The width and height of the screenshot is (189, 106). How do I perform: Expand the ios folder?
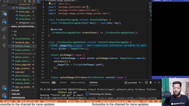pos(23,31)
